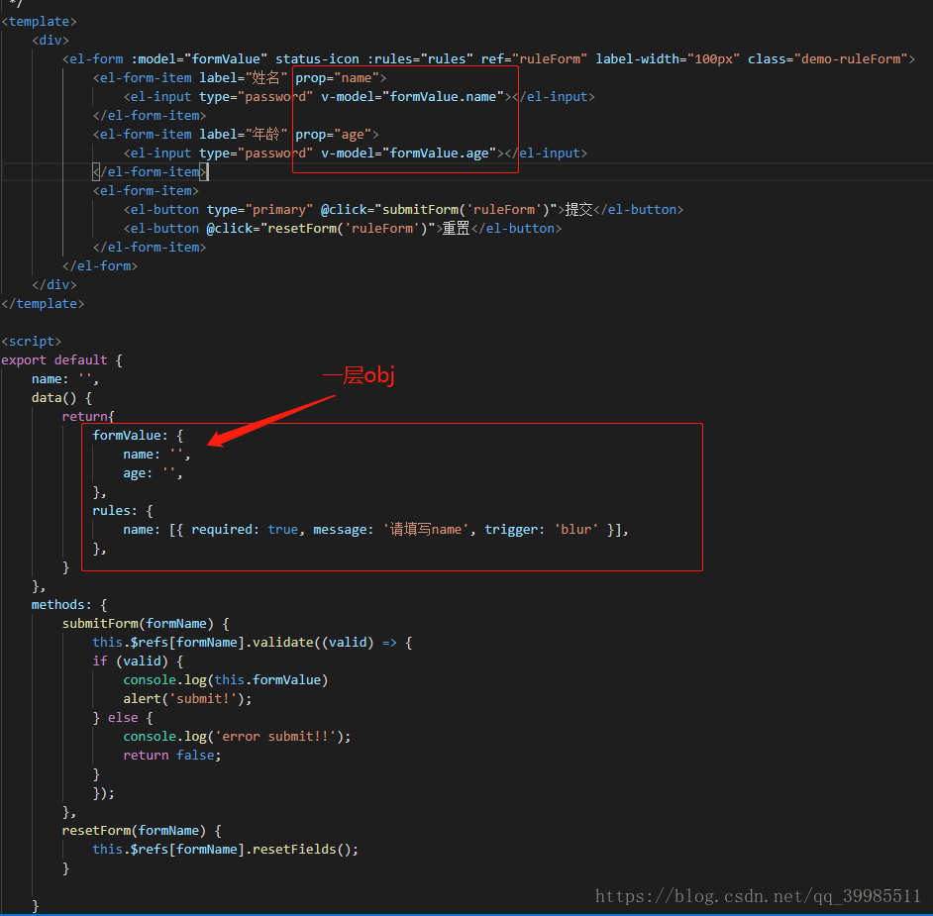Screen dimensions: 933x916
Task: Click the "alert('submit!');" line
Action: coord(187,699)
